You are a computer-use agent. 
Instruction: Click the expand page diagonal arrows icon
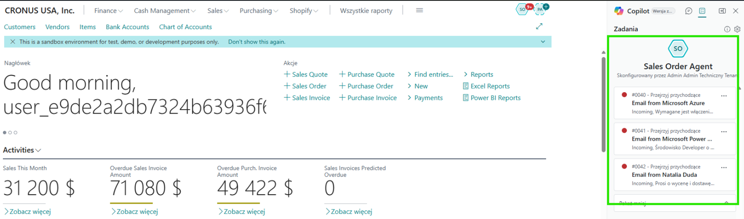pyautogui.click(x=539, y=26)
